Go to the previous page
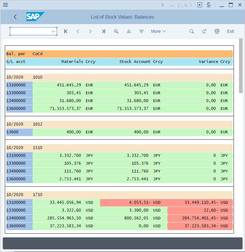This screenshot has width=245, height=252. 78,31
